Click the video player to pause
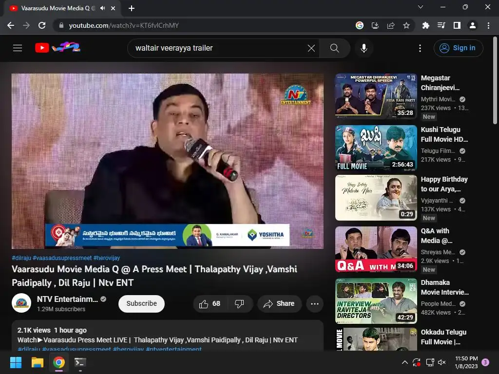This screenshot has width=499, height=374. (168, 161)
